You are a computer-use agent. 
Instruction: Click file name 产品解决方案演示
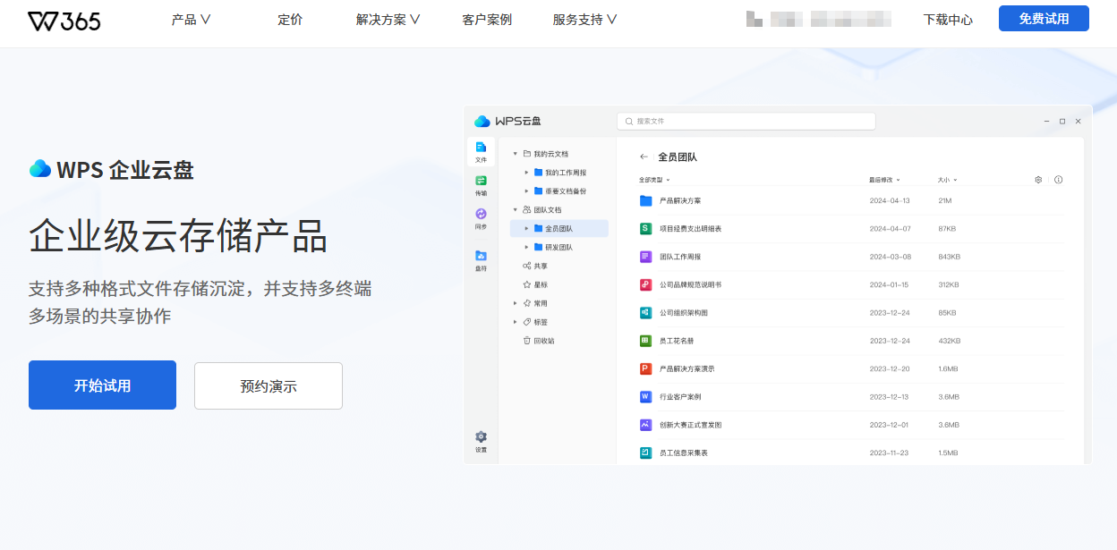point(686,369)
